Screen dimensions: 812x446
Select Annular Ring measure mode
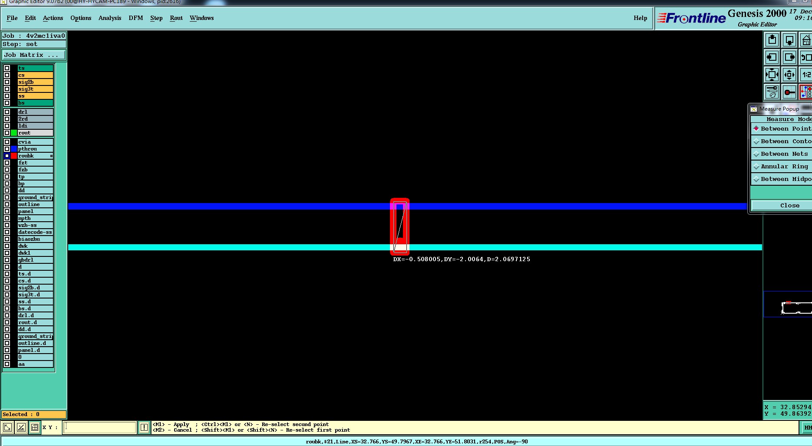[x=782, y=167]
